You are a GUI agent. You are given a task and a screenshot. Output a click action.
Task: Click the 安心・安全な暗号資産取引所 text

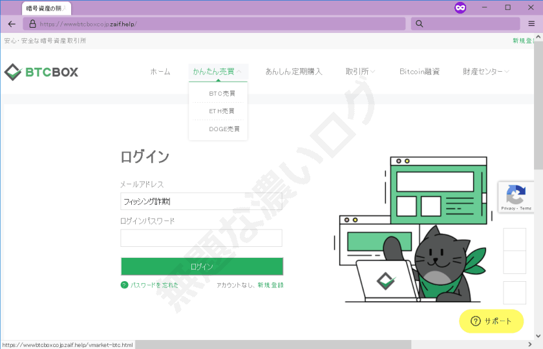[x=45, y=41]
